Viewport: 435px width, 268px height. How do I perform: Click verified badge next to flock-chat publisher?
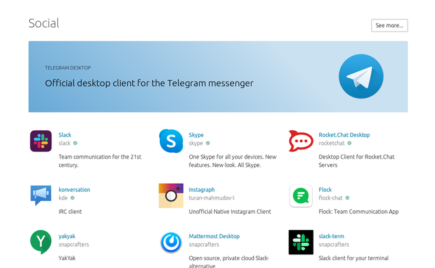click(x=347, y=197)
